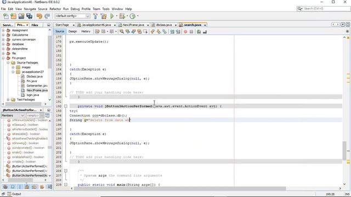The height and width of the screenshot is (197, 351).
Task: Open the Debug Project dropdown arrow
Action: (x=127, y=16)
